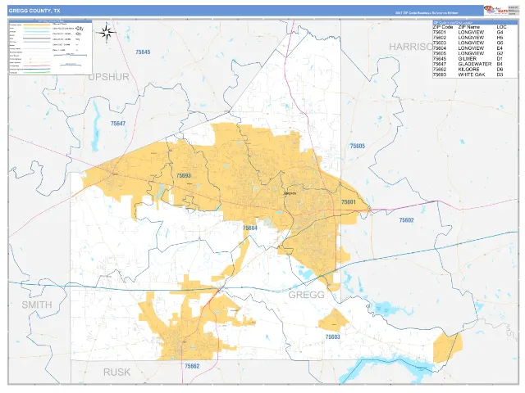Screen dimensions: 525x393
Task: Click the ZIP Name column header in index
Action: [x=468, y=27]
